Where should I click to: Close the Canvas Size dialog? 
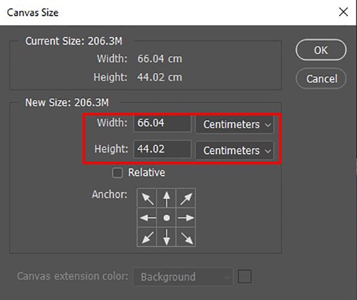pyautogui.click(x=343, y=12)
